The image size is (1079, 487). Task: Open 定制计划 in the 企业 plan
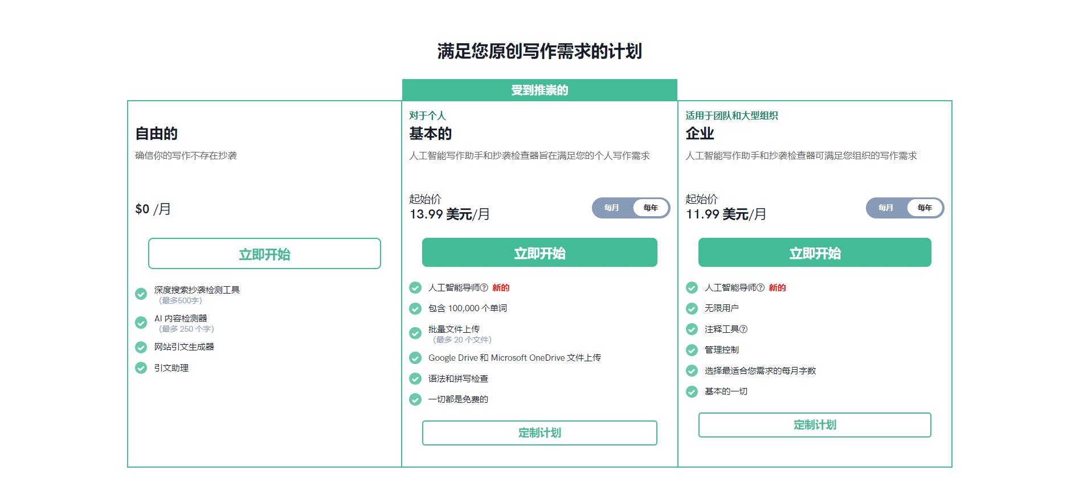815,425
